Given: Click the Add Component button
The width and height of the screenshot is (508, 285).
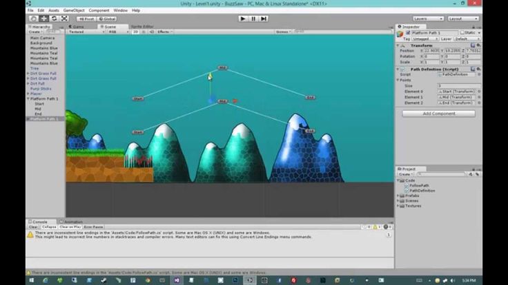Looking at the screenshot, I should click(x=439, y=114).
